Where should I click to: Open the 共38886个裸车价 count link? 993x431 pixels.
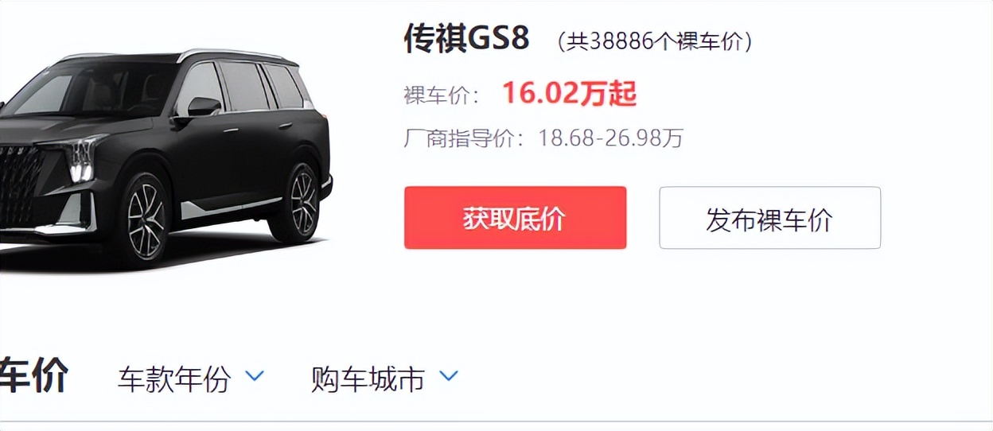coord(654,41)
